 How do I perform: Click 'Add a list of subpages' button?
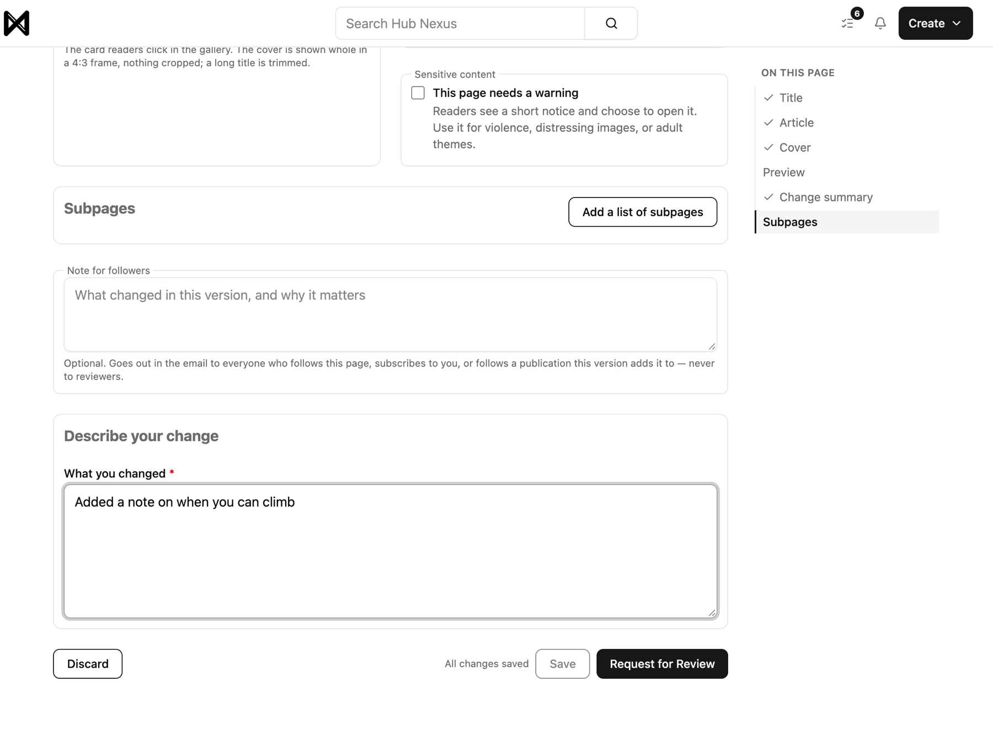pyautogui.click(x=643, y=212)
